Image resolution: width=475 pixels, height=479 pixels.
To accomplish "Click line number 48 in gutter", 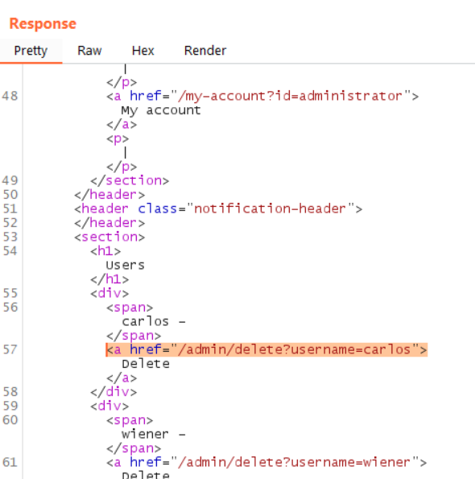I will (x=10, y=97).
